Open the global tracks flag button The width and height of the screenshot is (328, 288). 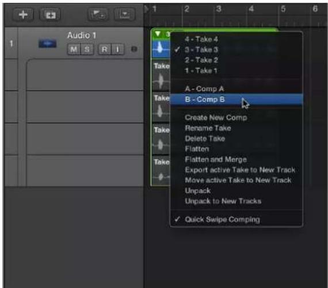point(98,14)
